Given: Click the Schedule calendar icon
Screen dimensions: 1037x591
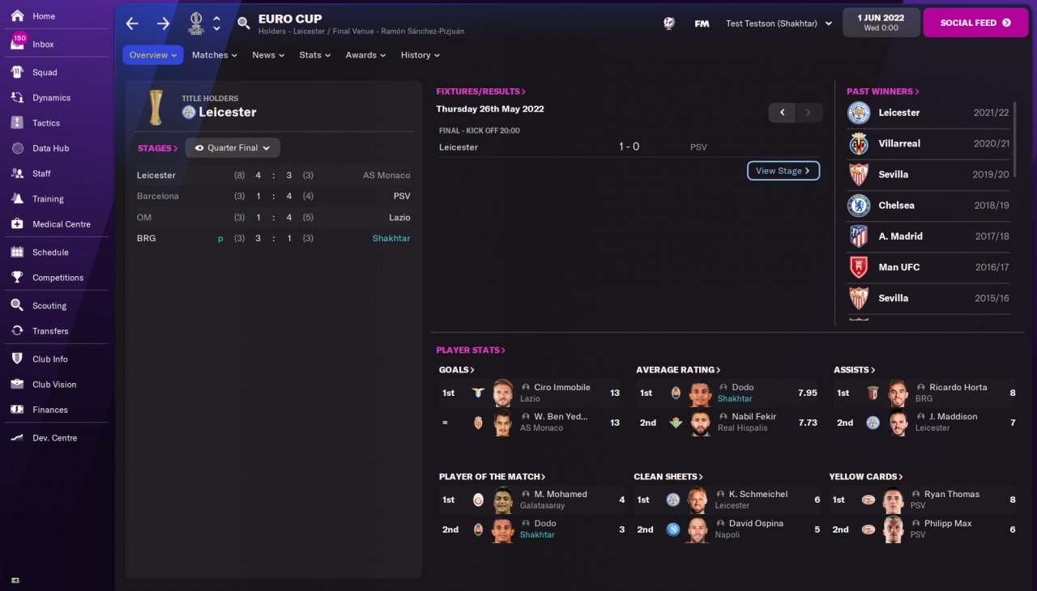Looking at the screenshot, I should coord(17,252).
